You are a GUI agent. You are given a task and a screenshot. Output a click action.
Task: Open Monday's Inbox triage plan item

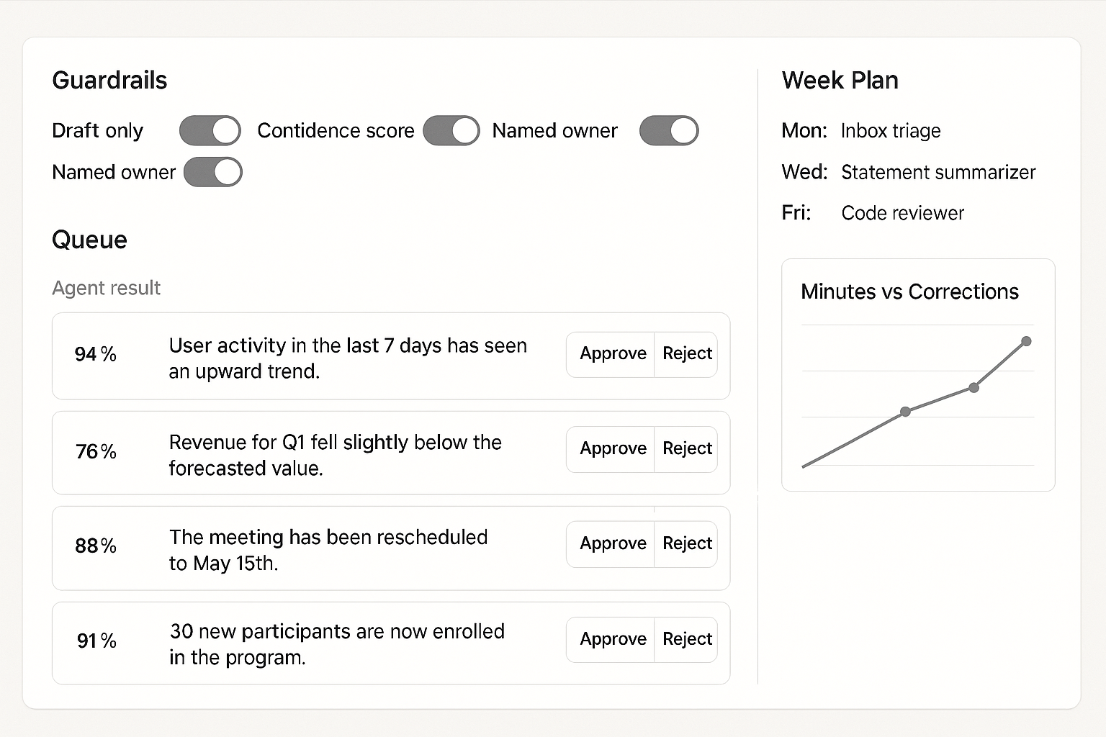coord(890,131)
